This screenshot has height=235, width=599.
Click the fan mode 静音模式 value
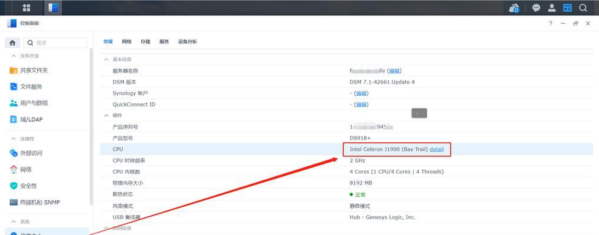coord(360,206)
